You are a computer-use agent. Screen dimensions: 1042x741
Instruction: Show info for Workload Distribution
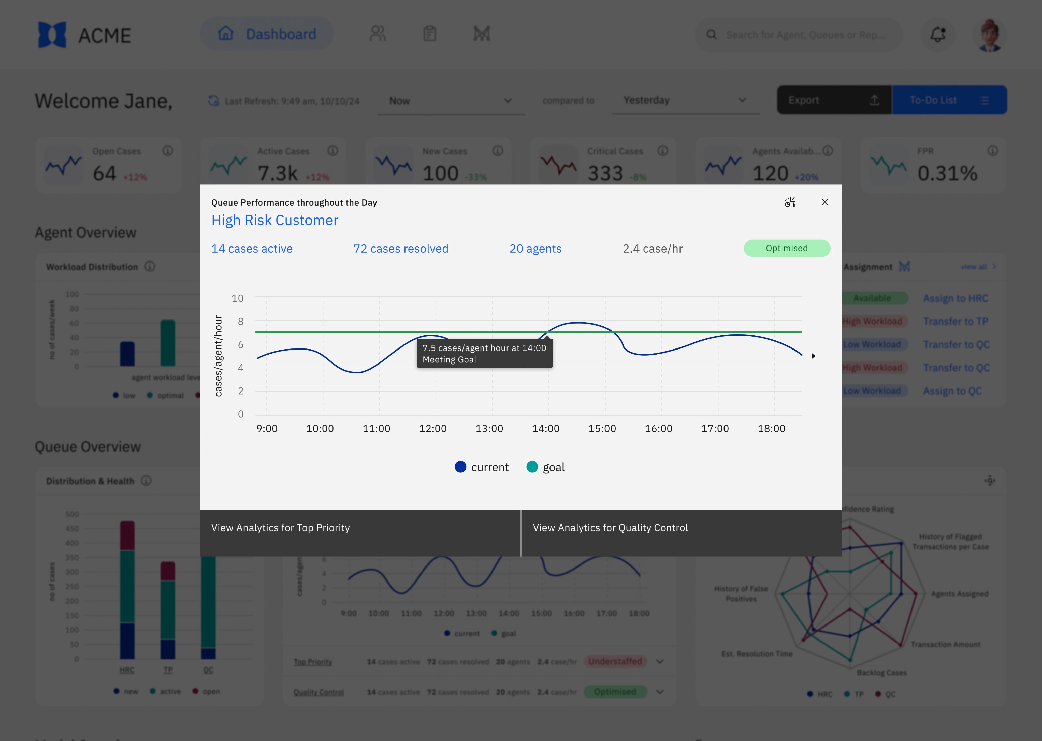coord(150,267)
